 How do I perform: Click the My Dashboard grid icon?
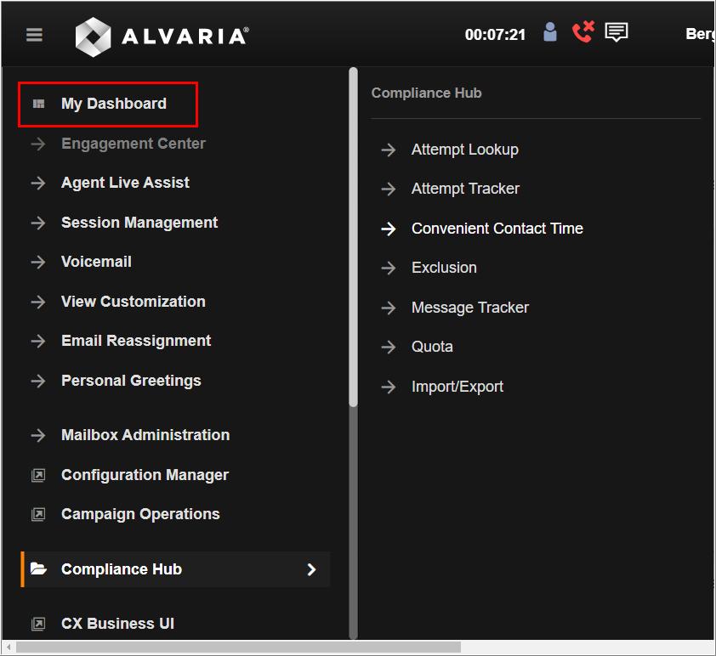tap(38, 103)
